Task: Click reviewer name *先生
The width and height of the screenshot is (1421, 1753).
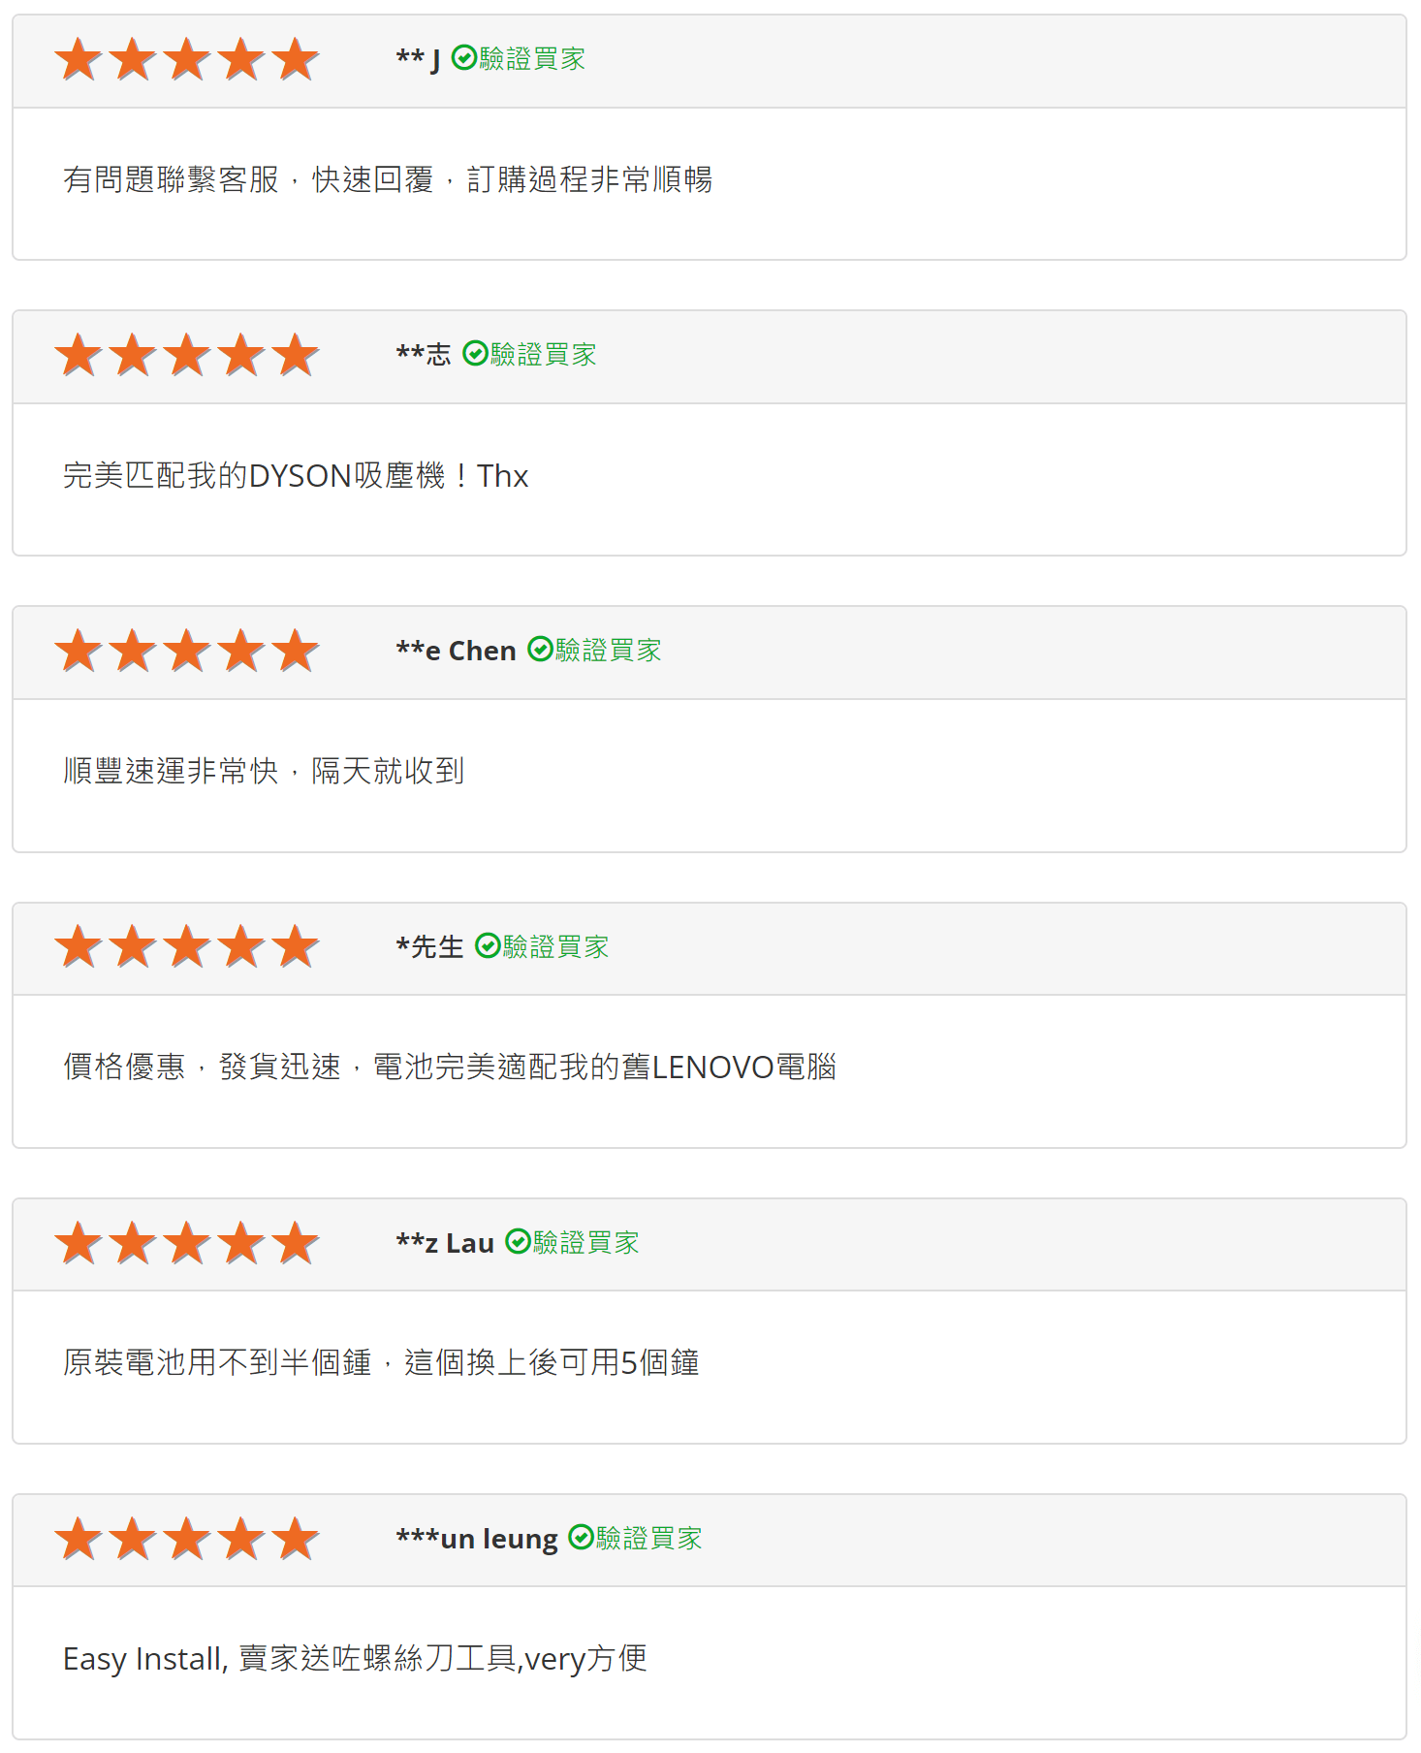Action: click(429, 946)
